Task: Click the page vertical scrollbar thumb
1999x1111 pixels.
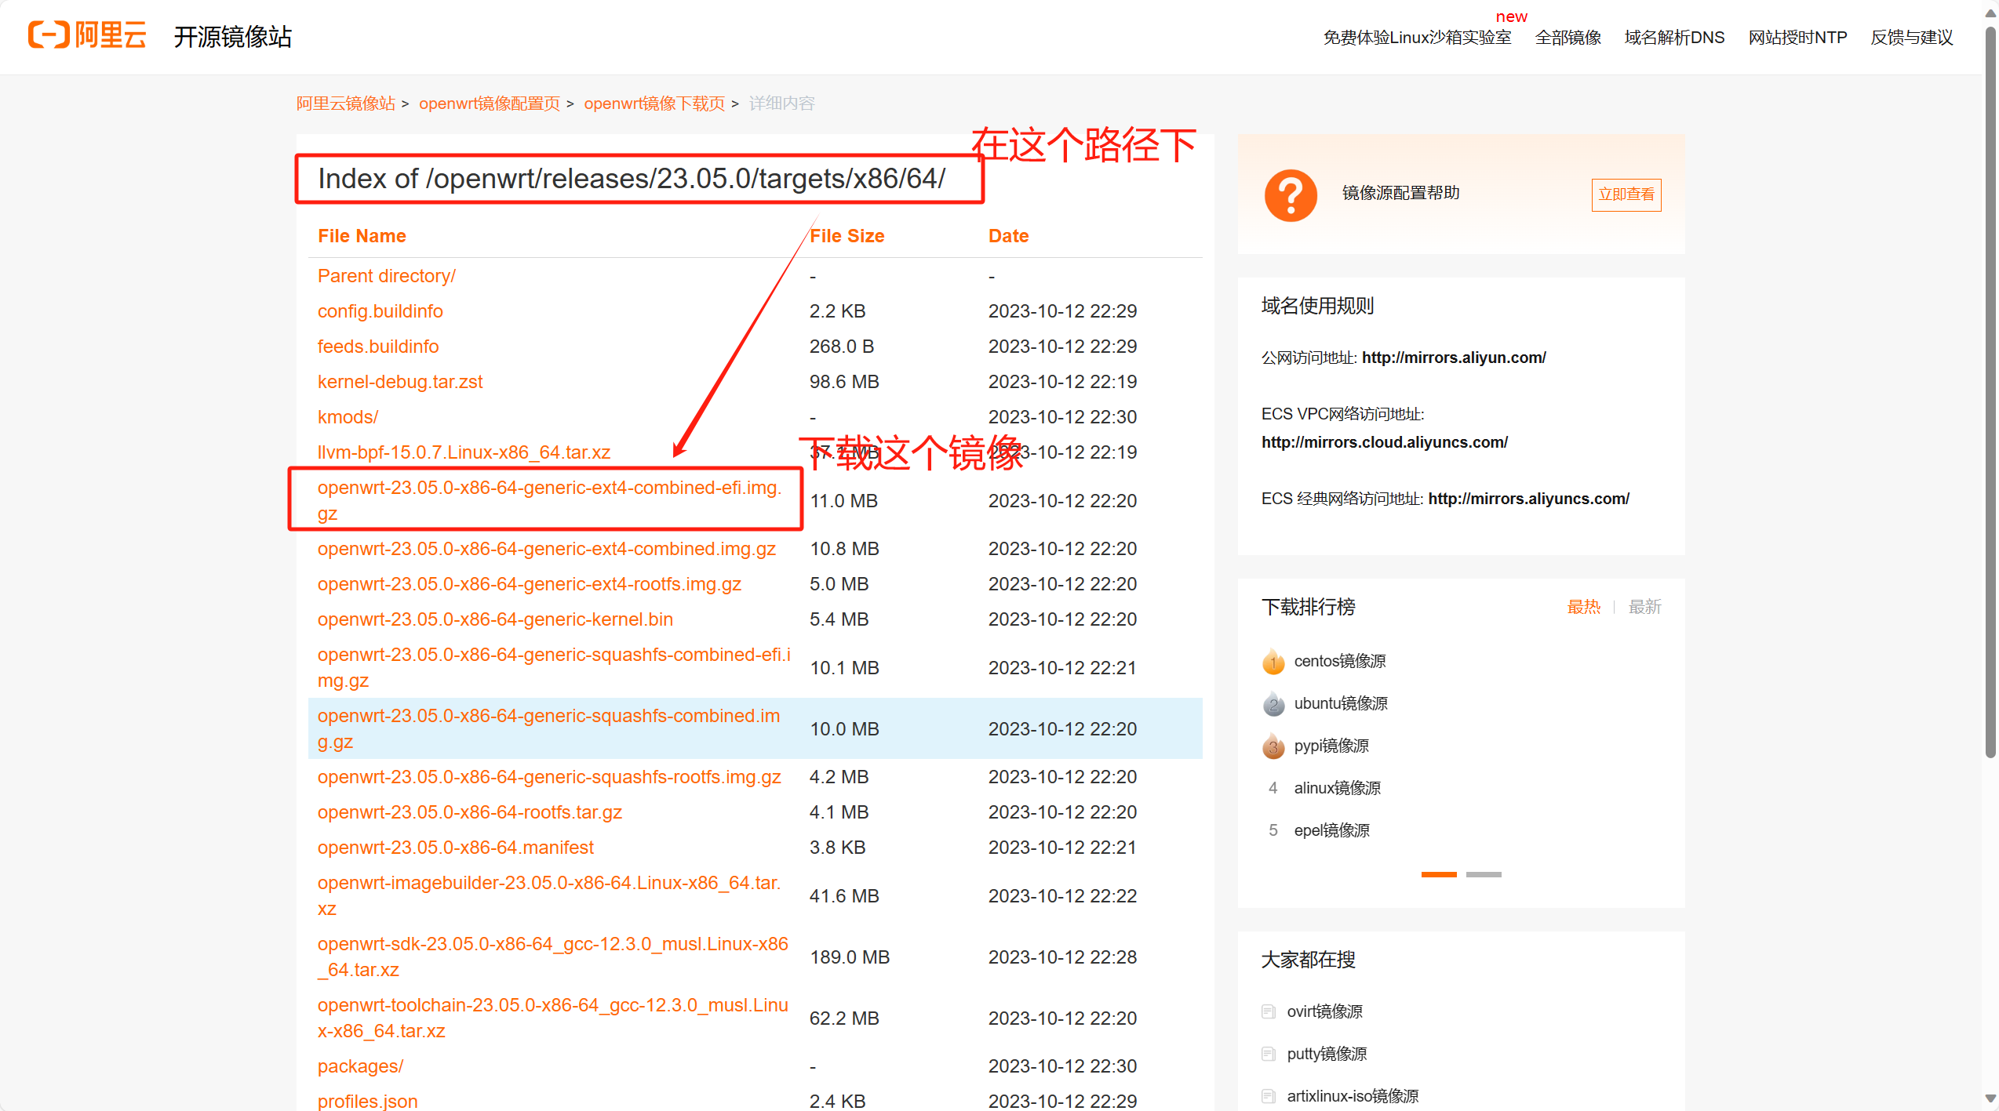Action: click(1990, 392)
